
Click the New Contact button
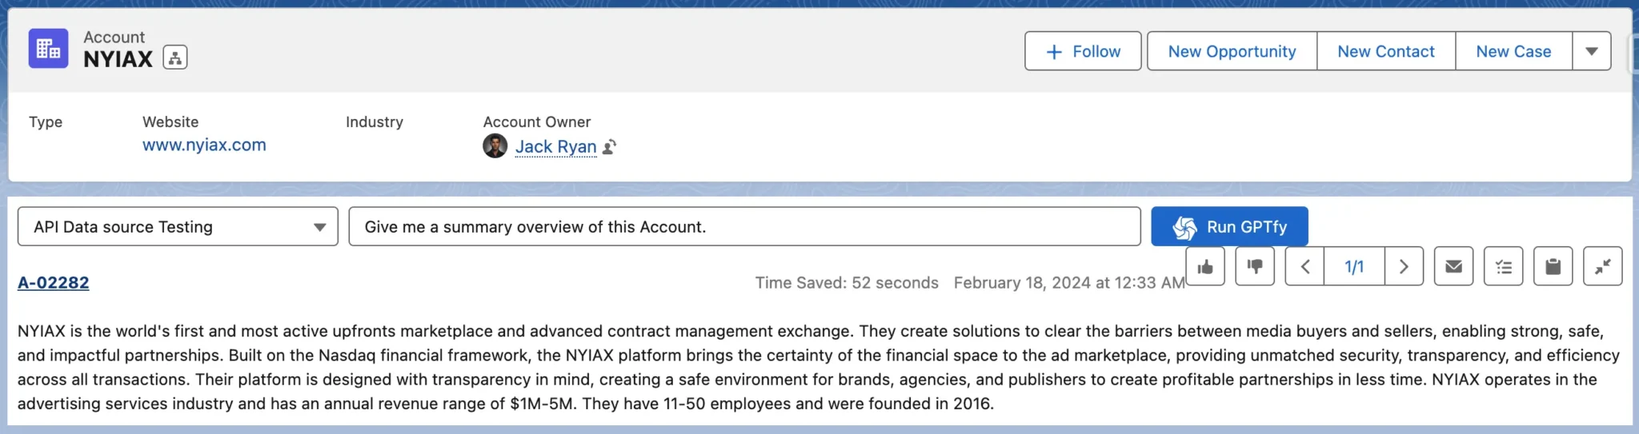1385,52
